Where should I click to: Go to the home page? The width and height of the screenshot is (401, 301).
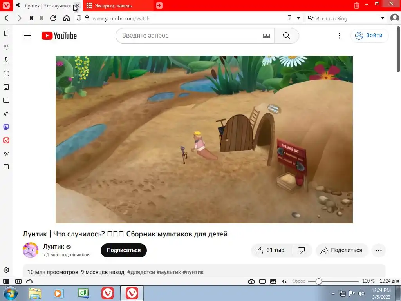[x=67, y=18]
